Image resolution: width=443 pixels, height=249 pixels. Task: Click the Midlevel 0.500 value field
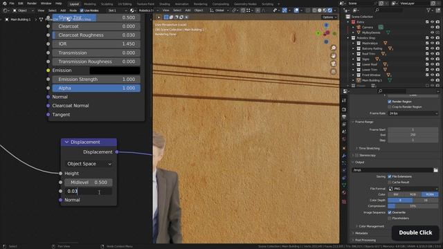(x=89, y=183)
